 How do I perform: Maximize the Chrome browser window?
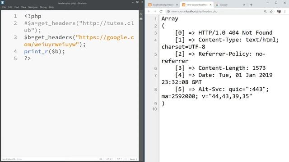coord(276,3)
